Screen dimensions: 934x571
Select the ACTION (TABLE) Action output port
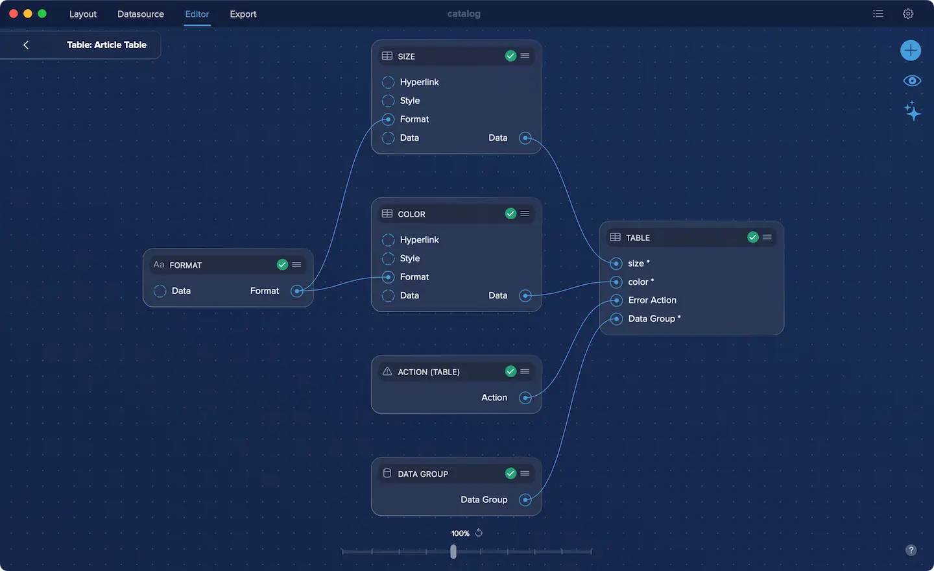(525, 398)
